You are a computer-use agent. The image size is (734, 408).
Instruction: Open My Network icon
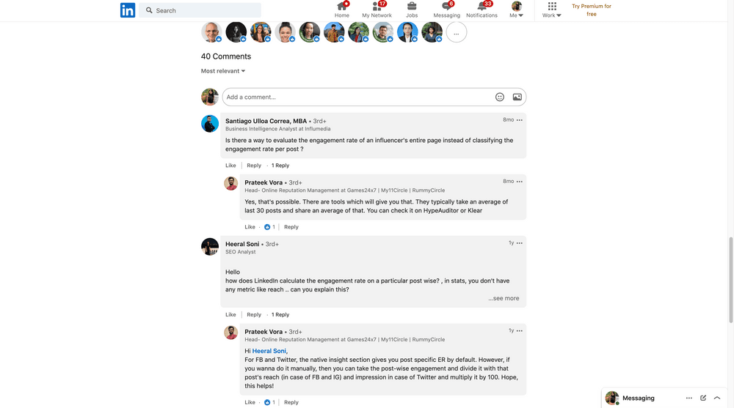377,7
